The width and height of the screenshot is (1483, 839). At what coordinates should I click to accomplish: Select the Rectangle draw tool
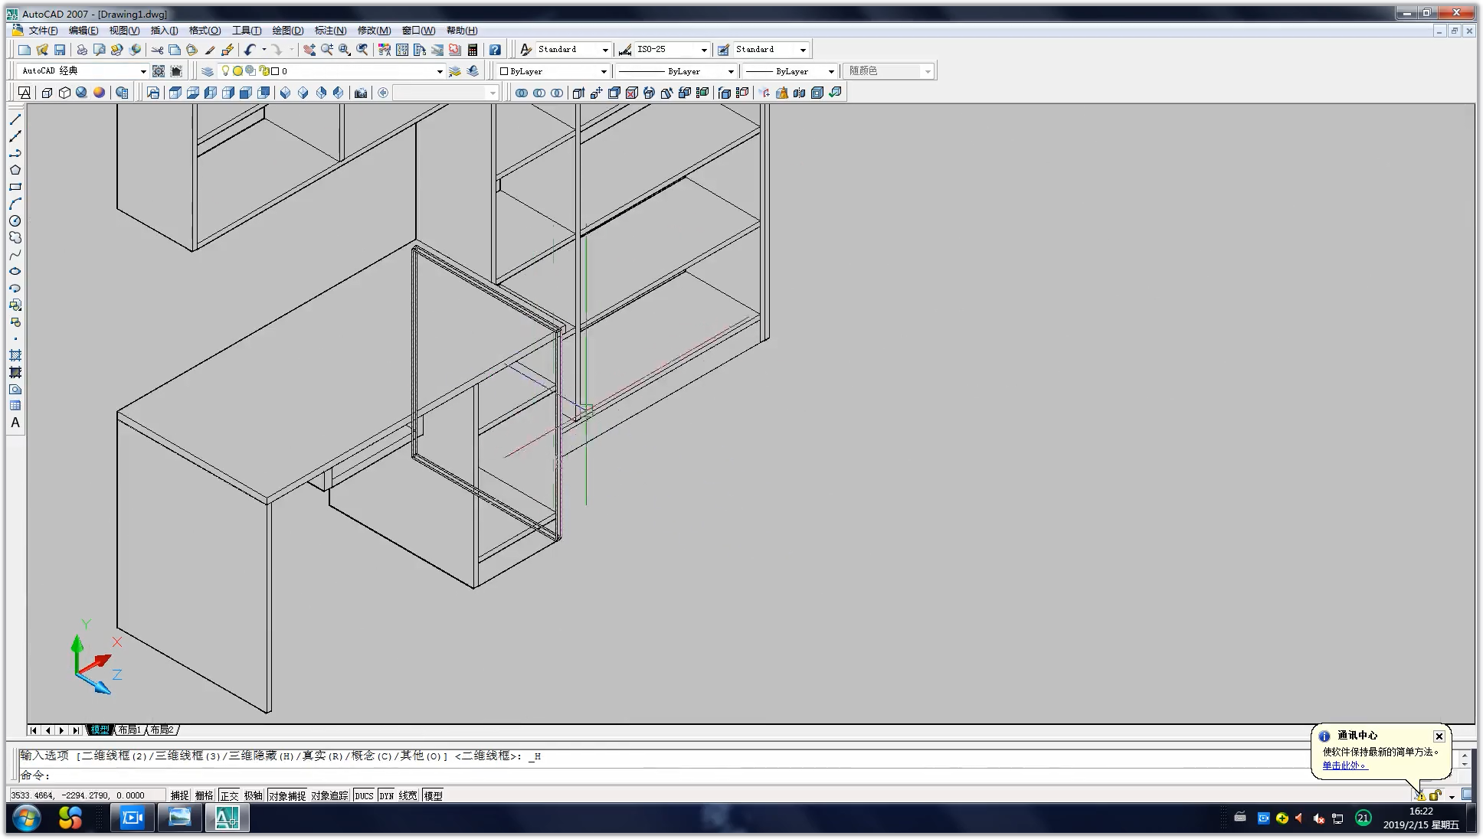[x=15, y=187]
